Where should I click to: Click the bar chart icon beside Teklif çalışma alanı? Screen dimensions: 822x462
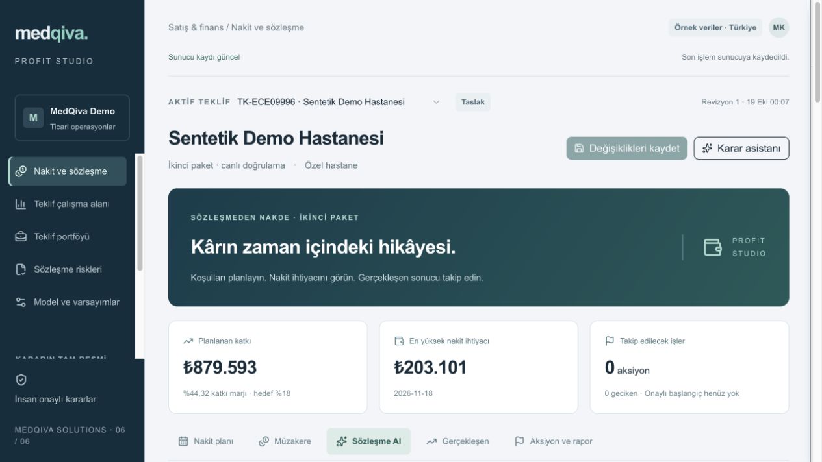click(x=21, y=204)
